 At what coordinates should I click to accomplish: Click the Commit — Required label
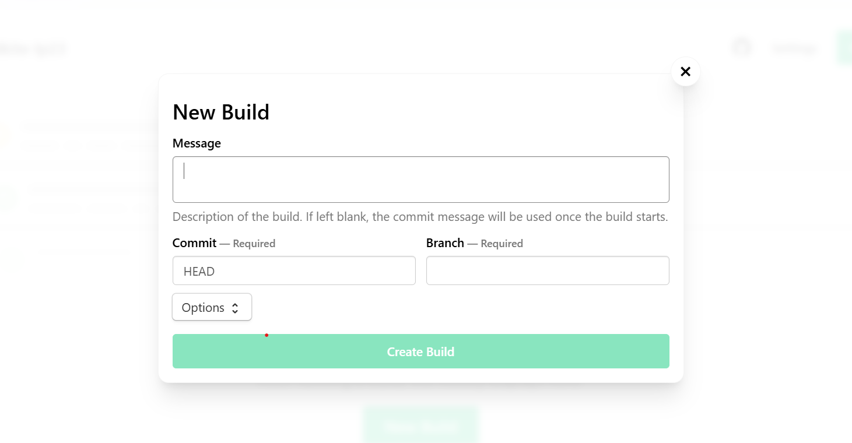[x=223, y=243]
